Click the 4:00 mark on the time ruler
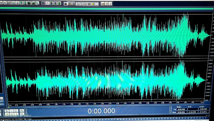Image resolution: width=214 pixels, height=121 pixels. click(193, 102)
